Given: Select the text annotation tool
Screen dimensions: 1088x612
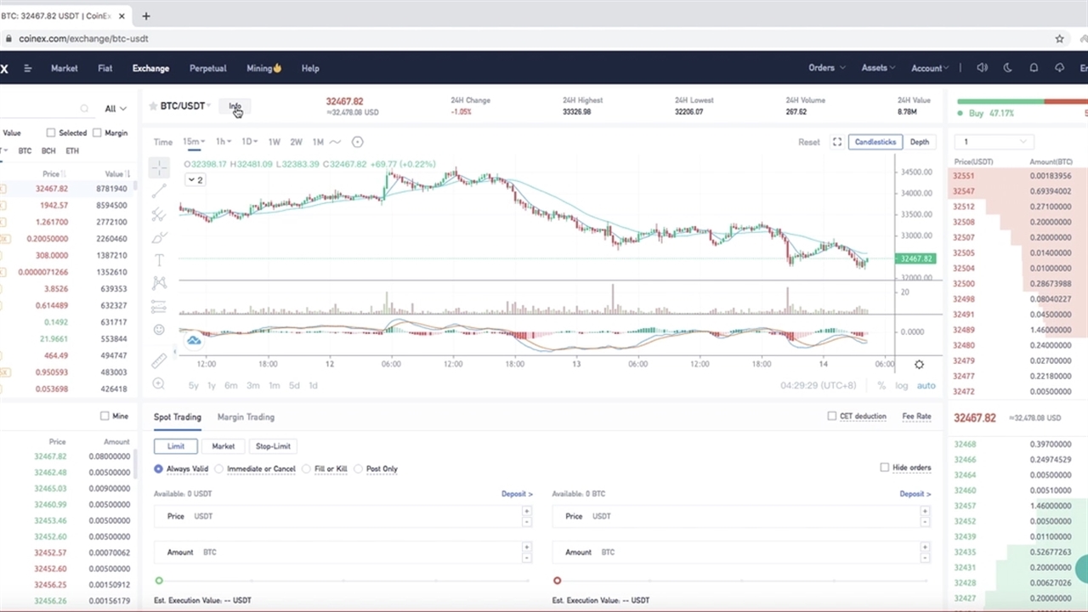Looking at the screenshot, I should 159,260.
